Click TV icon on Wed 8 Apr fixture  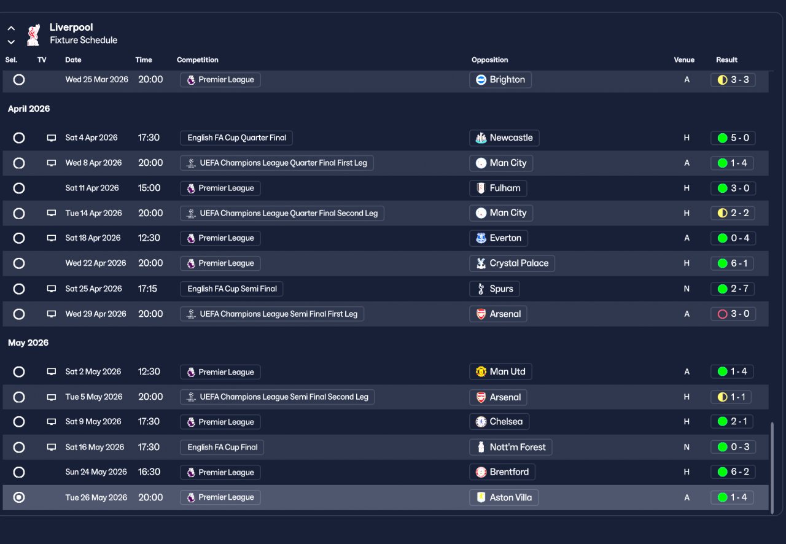point(52,163)
